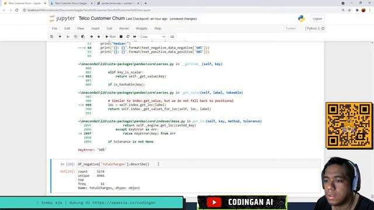374x210 pixels.
Task: Open the Cell menu
Action: click(x=109, y=29)
